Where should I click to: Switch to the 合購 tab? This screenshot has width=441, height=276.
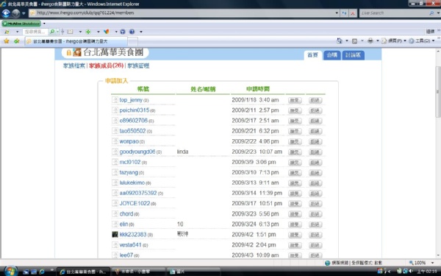[x=332, y=55]
